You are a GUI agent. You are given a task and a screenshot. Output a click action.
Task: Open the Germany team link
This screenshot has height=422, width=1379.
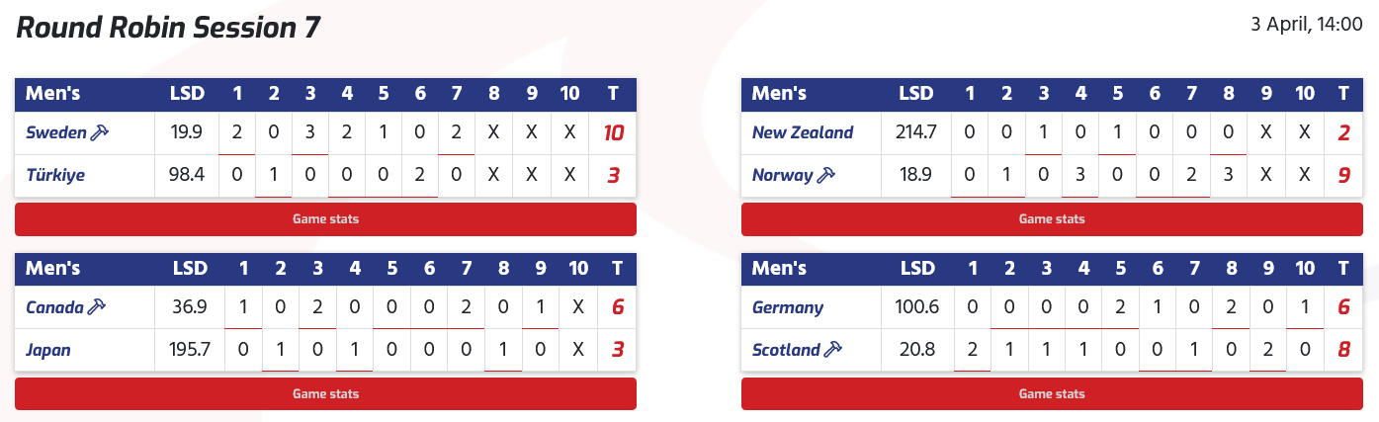pos(787,307)
